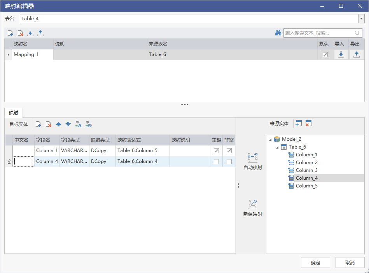Click the DCopy cell in Column_1 row
The width and height of the screenshot is (369, 273).
click(102, 150)
